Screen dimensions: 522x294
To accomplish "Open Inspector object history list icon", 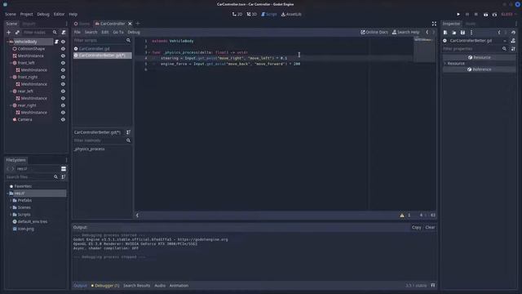I will [x=513, y=33].
